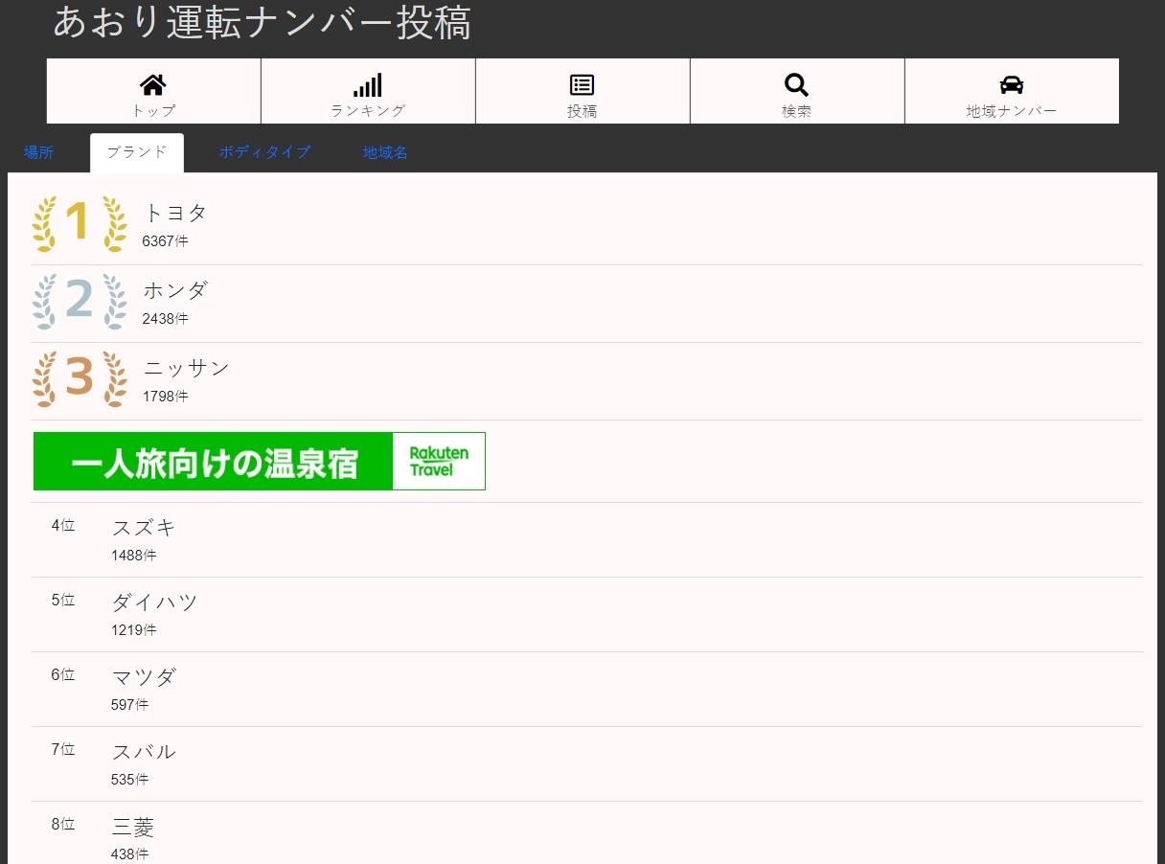Open the ダイハツ brand entry

pos(154,603)
